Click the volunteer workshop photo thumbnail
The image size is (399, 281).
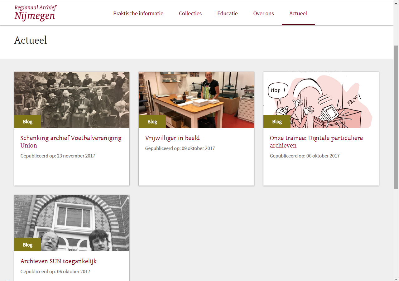point(196,100)
